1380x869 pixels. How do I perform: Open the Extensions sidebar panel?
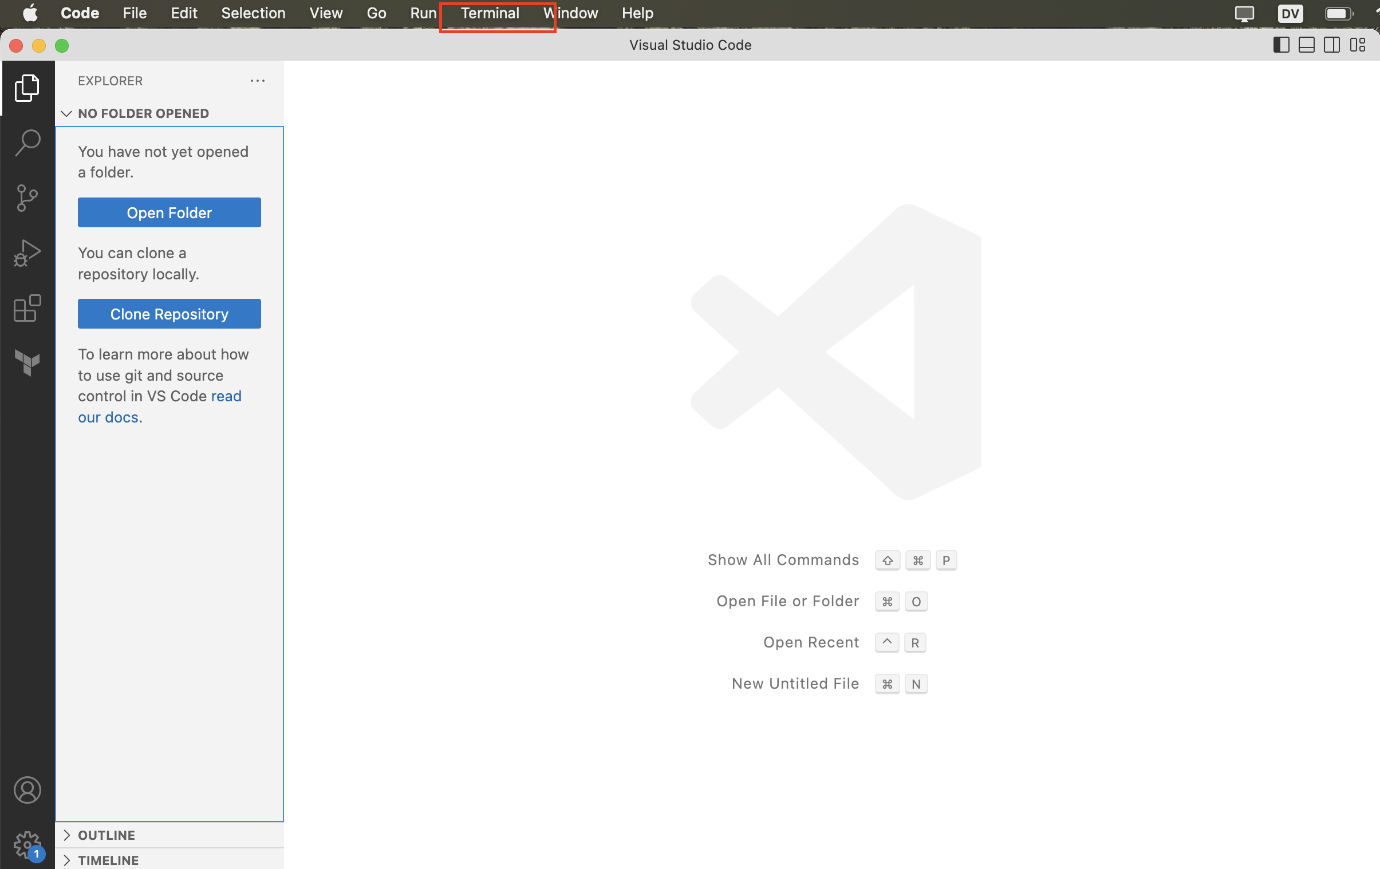pos(27,309)
